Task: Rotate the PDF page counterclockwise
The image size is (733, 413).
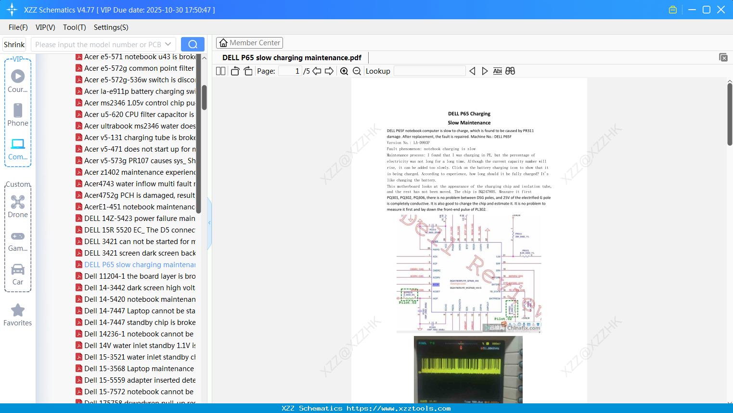Action: point(235,71)
